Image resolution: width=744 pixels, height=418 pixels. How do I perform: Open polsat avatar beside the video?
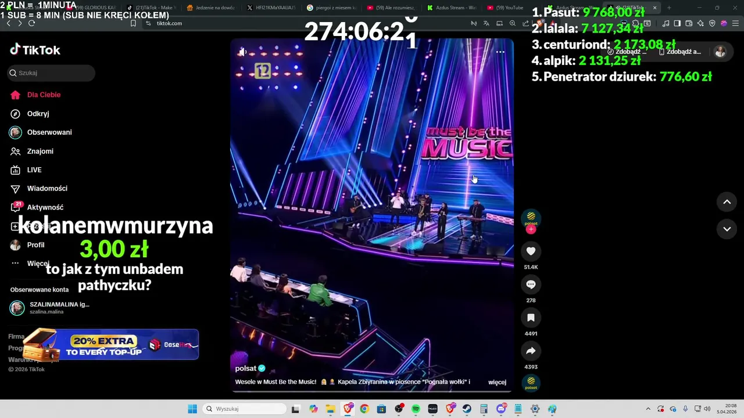coord(531,218)
